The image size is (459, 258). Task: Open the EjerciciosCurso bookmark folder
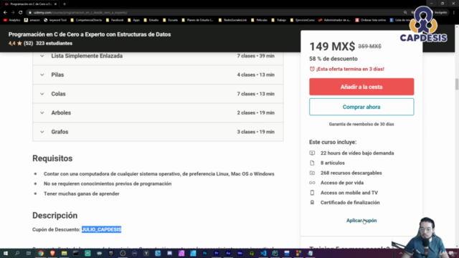(x=303, y=20)
